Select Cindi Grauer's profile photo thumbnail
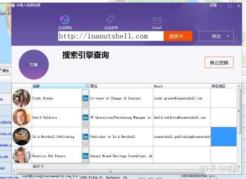246x179 pixels. (21, 98)
